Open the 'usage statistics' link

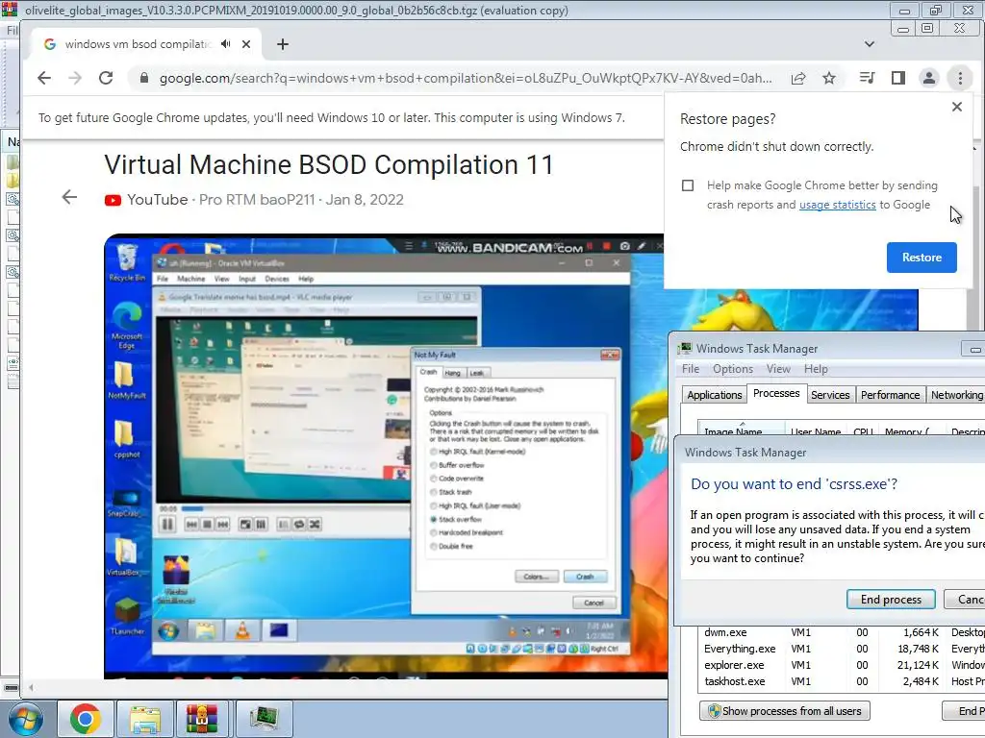838,205
